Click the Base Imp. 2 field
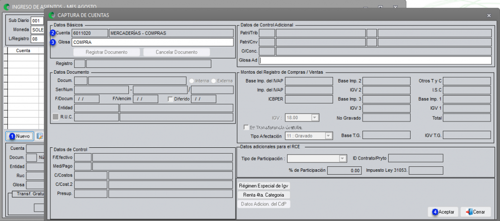500x221 pixels. 387,81
